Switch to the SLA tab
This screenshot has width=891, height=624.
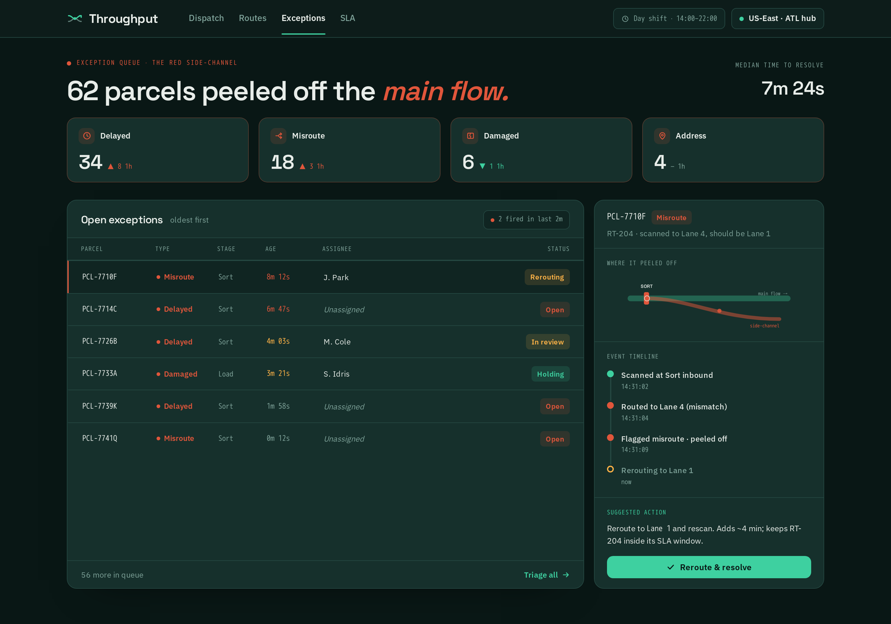pos(347,18)
